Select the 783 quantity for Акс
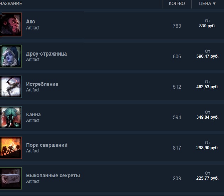This screenshot has height=196, width=224. [177, 26]
